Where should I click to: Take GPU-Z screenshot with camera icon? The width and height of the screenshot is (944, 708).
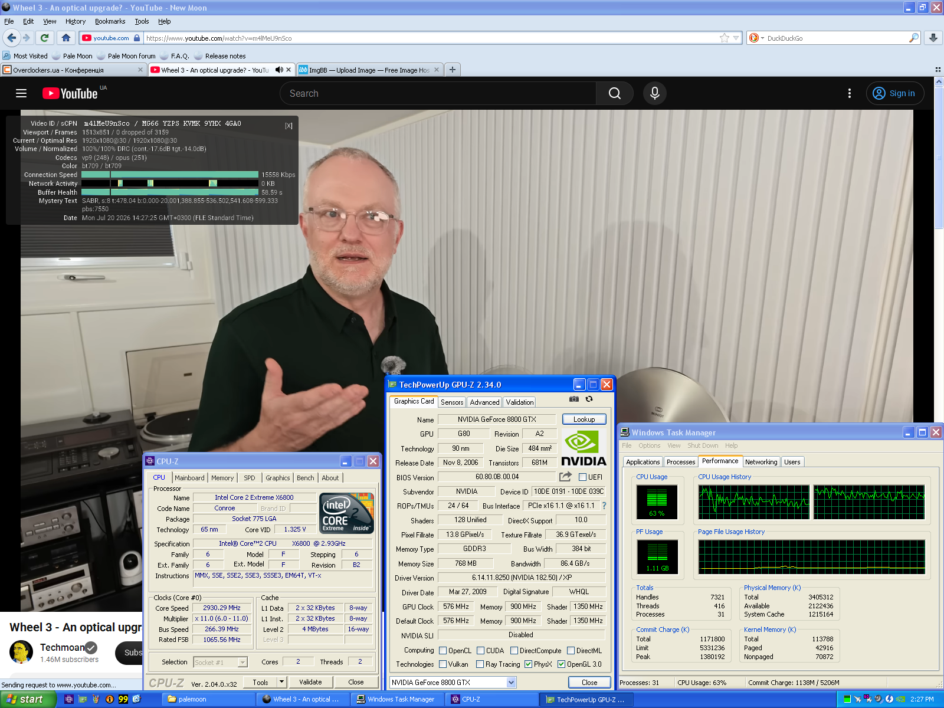573,399
